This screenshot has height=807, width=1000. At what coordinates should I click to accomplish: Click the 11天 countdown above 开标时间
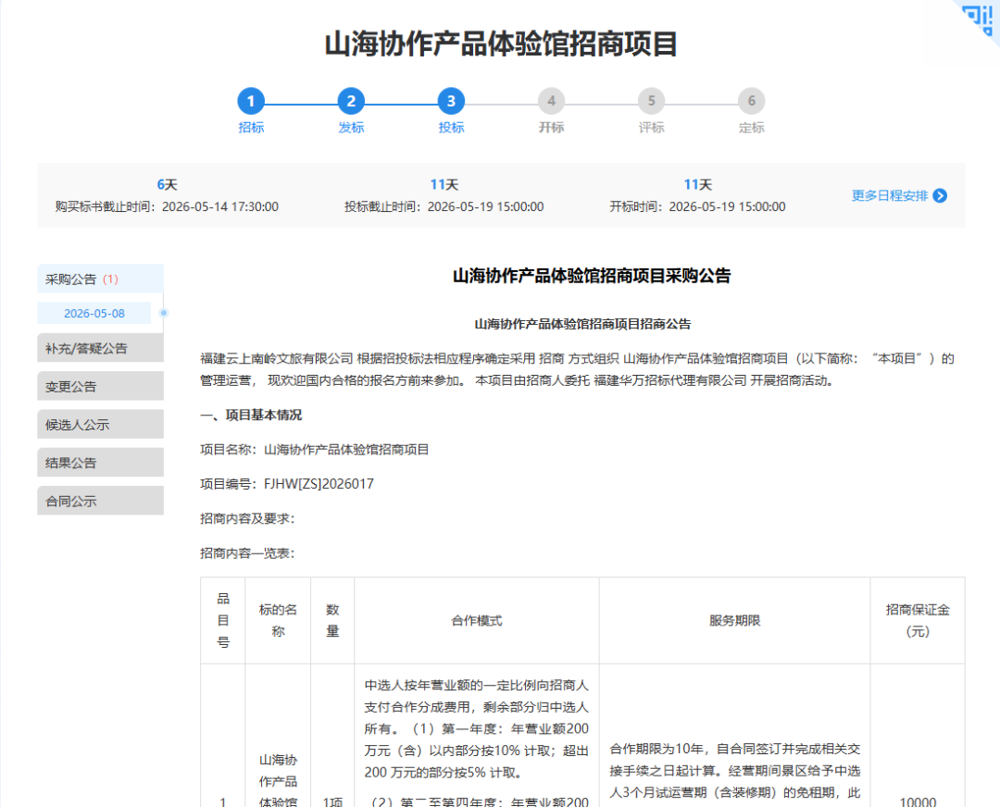pyautogui.click(x=697, y=185)
